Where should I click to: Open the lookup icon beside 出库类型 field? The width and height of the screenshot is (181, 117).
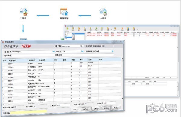click(x=113, y=51)
